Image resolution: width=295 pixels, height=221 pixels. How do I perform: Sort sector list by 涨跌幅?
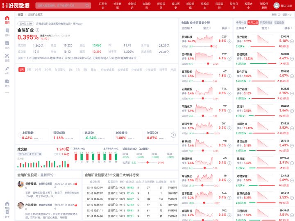click(241, 28)
